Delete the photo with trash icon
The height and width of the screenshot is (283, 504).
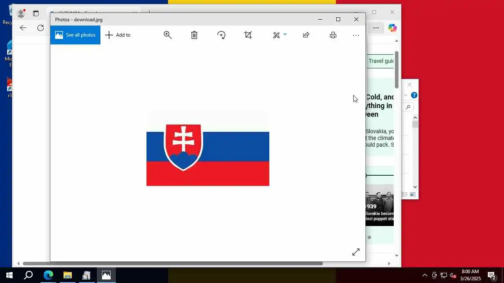pos(194,35)
